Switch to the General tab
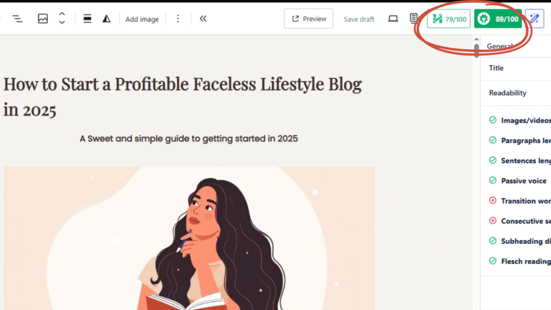 [499, 46]
